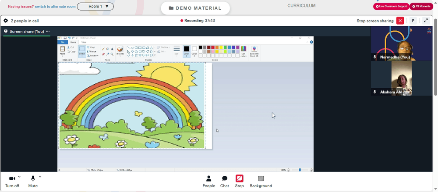
Task: Open the Demo Material tab
Action: click(x=195, y=8)
